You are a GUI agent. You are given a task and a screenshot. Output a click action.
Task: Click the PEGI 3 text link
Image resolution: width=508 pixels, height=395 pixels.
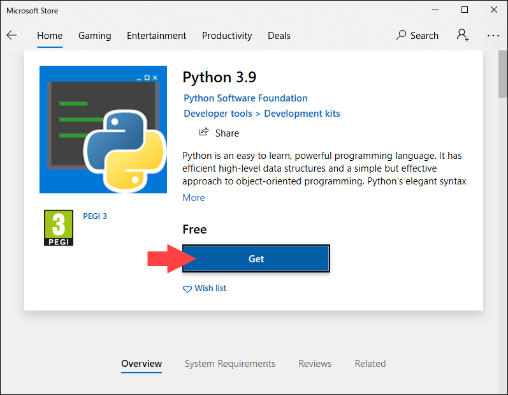click(95, 216)
